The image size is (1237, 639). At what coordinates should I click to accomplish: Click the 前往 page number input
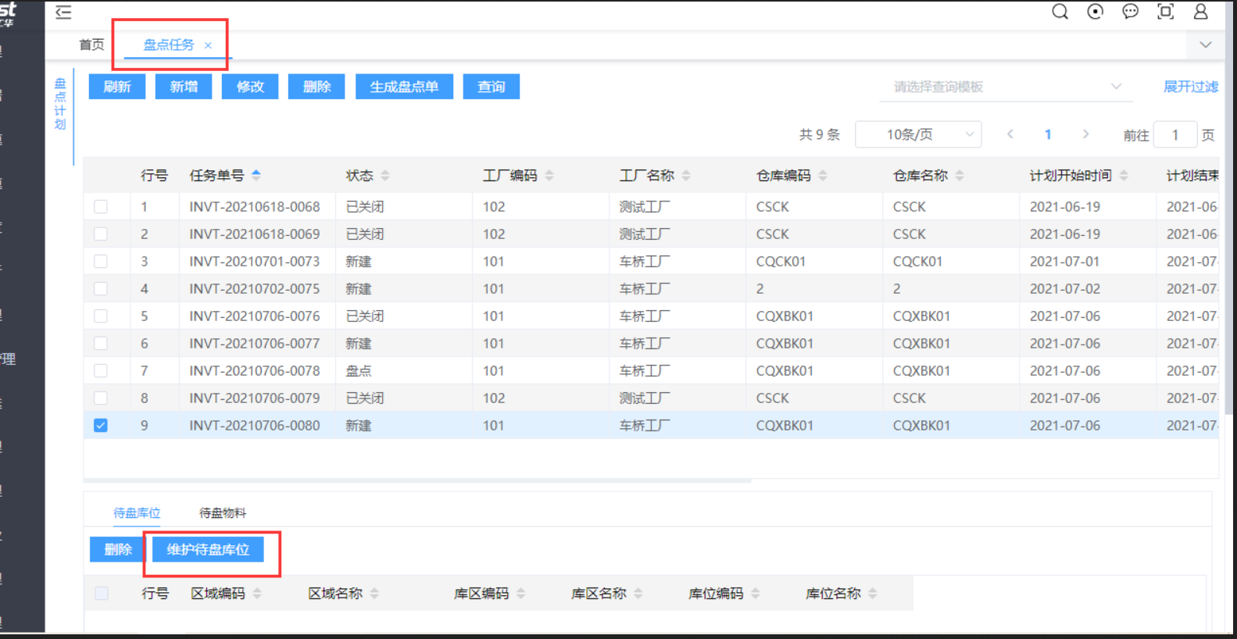1174,134
